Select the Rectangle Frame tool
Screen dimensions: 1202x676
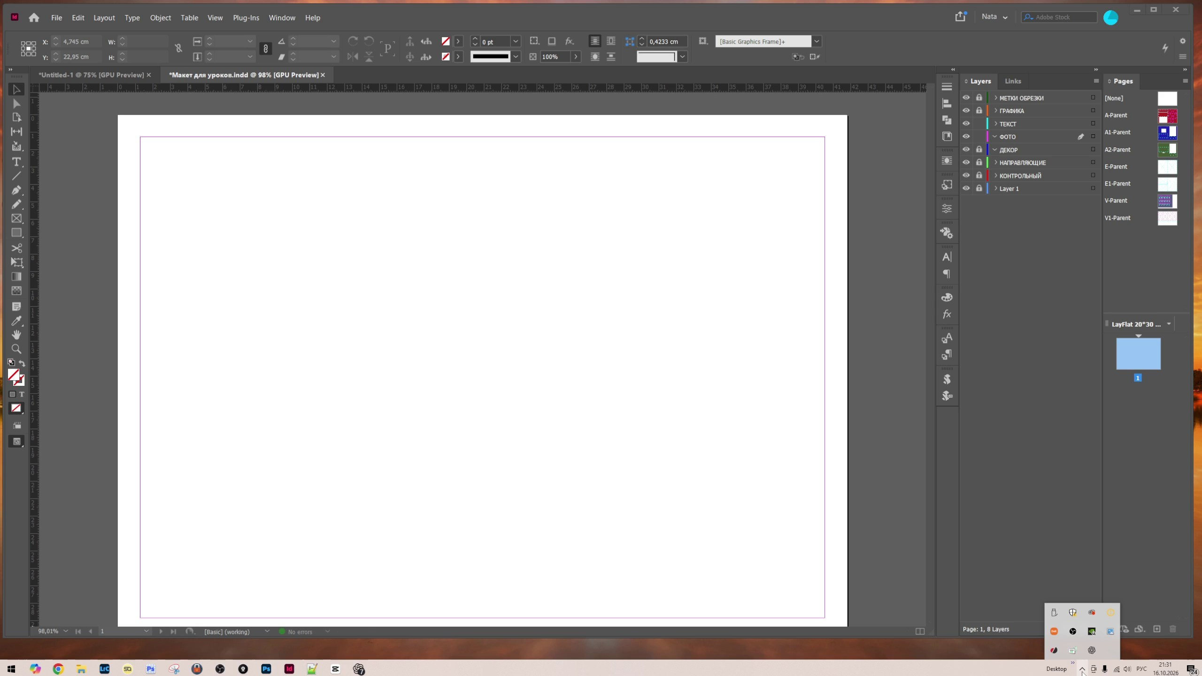(16, 219)
